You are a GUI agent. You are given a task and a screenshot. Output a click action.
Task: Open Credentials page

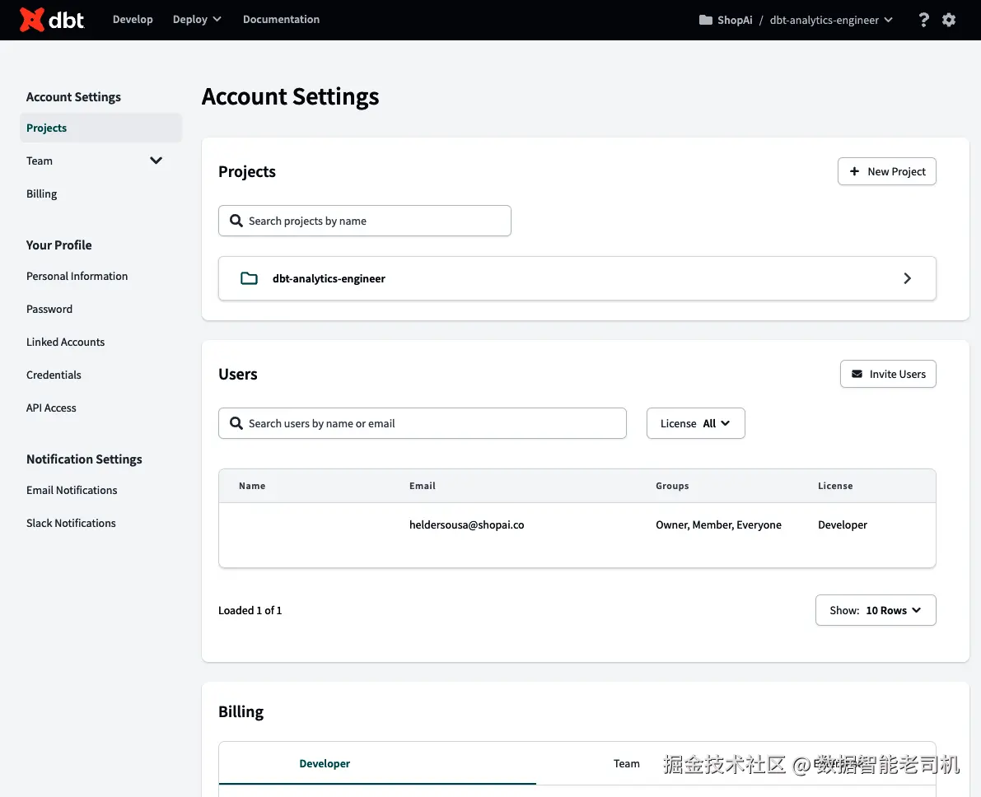(54, 375)
